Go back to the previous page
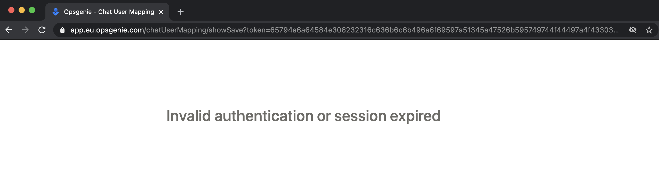This screenshot has width=659, height=169. [x=9, y=30]
